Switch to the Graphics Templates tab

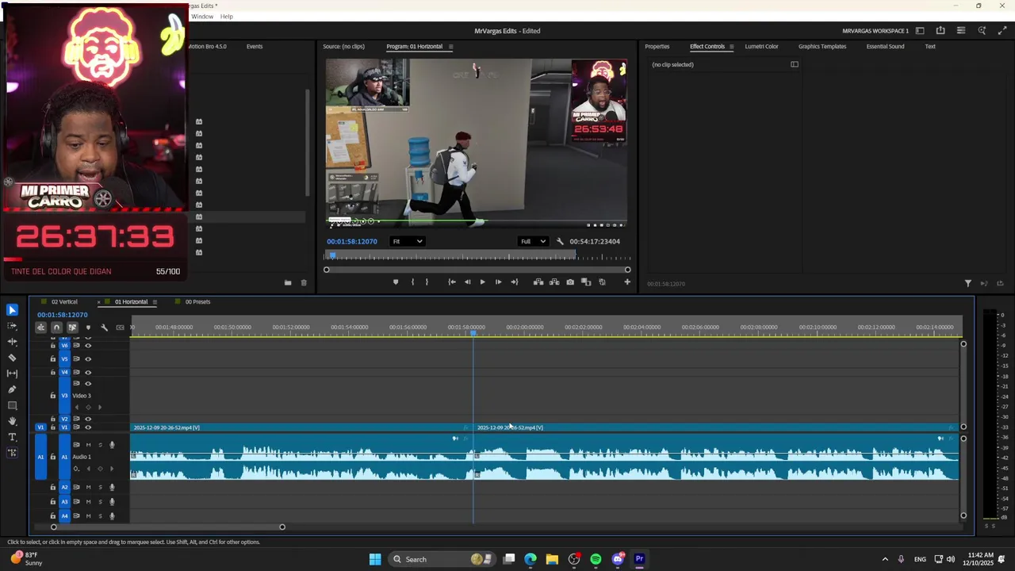822,47
